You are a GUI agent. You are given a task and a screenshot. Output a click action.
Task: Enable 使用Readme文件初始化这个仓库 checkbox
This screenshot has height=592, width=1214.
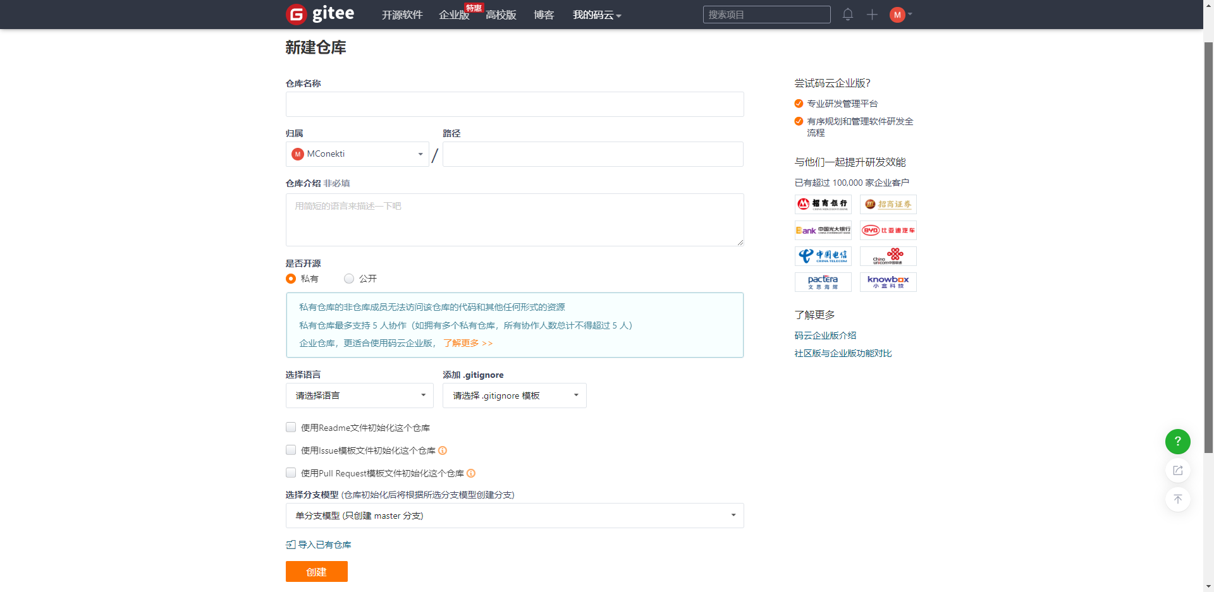click(291, 428)
